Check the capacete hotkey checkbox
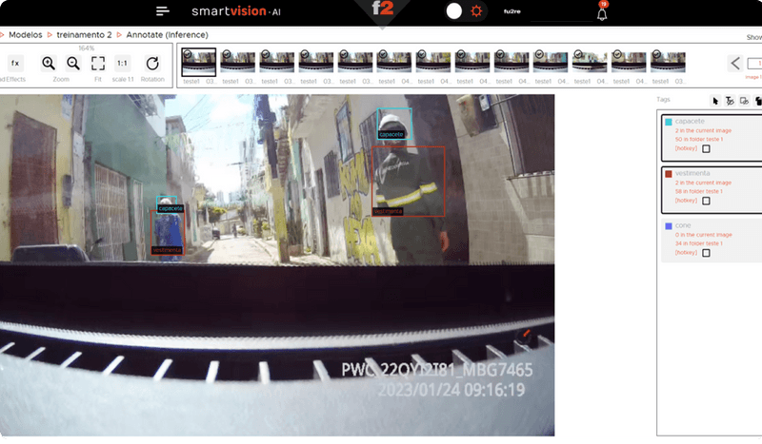This screenshot has height=444, width=762. point(706,148)
